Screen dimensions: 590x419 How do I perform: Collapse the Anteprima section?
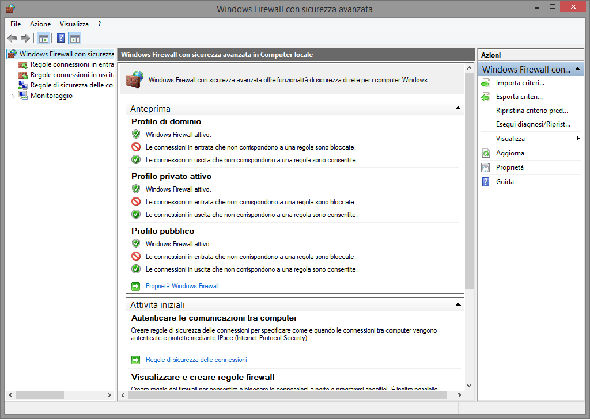(458, 108)
